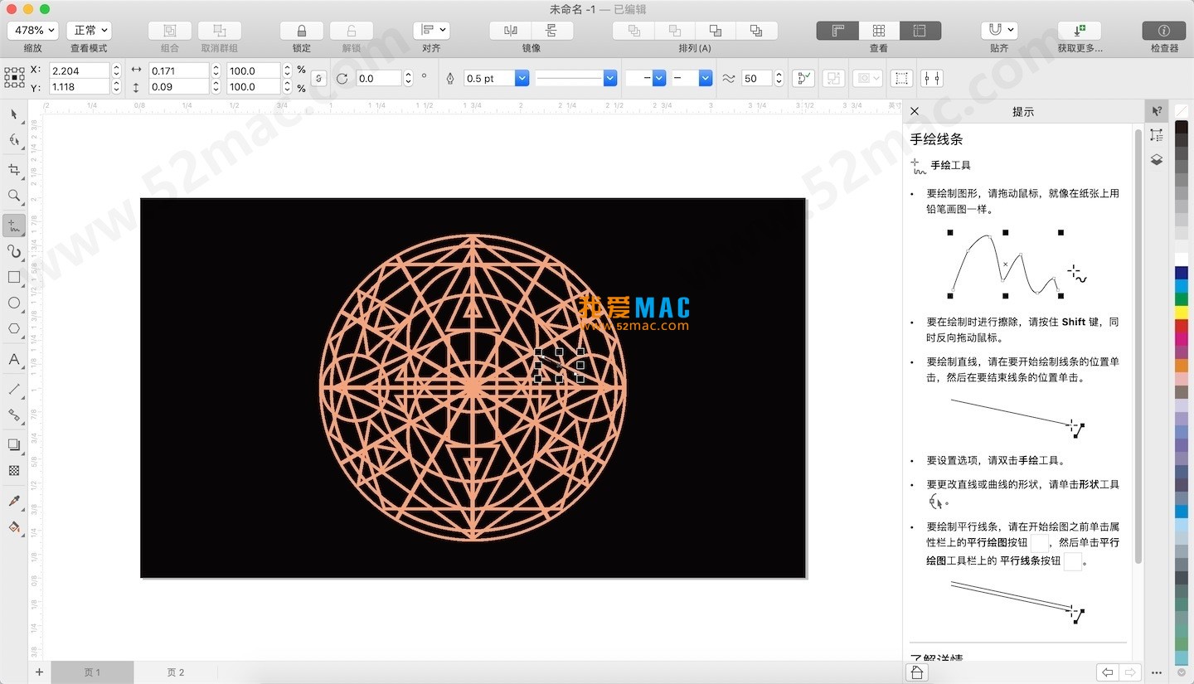The width and height of the screenshot is (1194, 684).
Task: Select the Crop tool
Action: (x=14, y=169)
